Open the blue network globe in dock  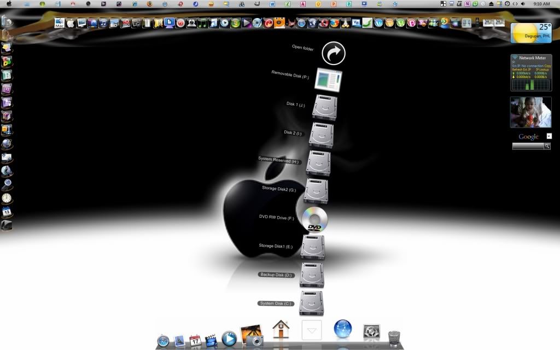pos(343,329)
